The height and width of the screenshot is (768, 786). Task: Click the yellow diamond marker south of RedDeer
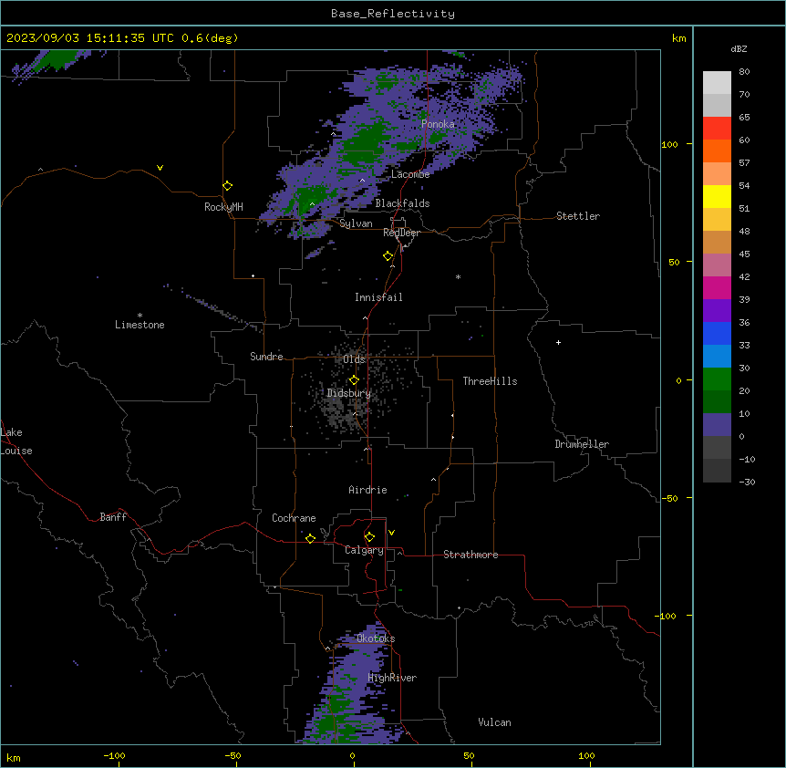pos(388,256)
